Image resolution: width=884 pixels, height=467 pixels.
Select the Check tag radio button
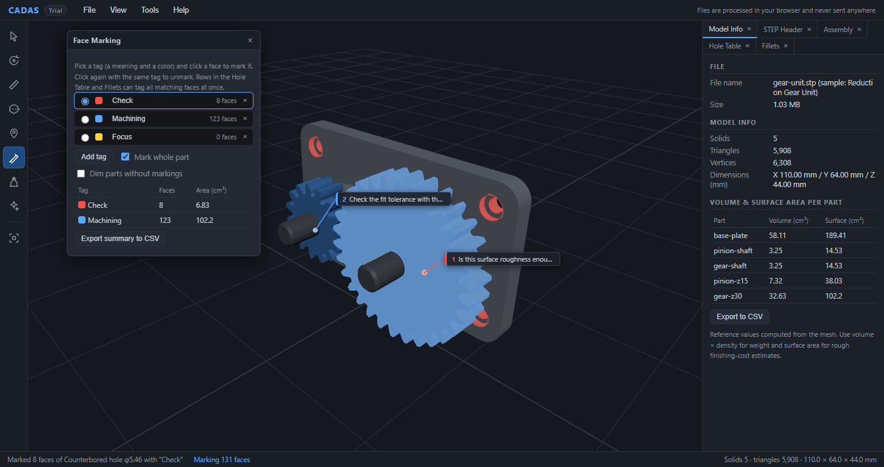85,101
